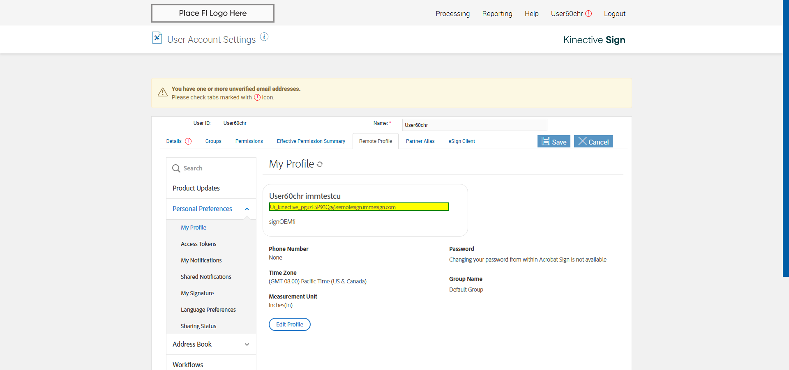Image resolution: width=789 pixels, height=370 pixels.
Task: Cancel the user account changes
Action: point(593,141)
